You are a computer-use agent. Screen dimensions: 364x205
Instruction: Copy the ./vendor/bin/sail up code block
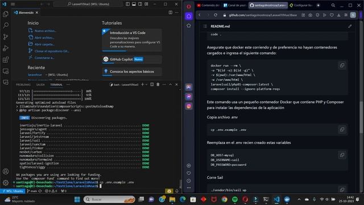[342, 190]
